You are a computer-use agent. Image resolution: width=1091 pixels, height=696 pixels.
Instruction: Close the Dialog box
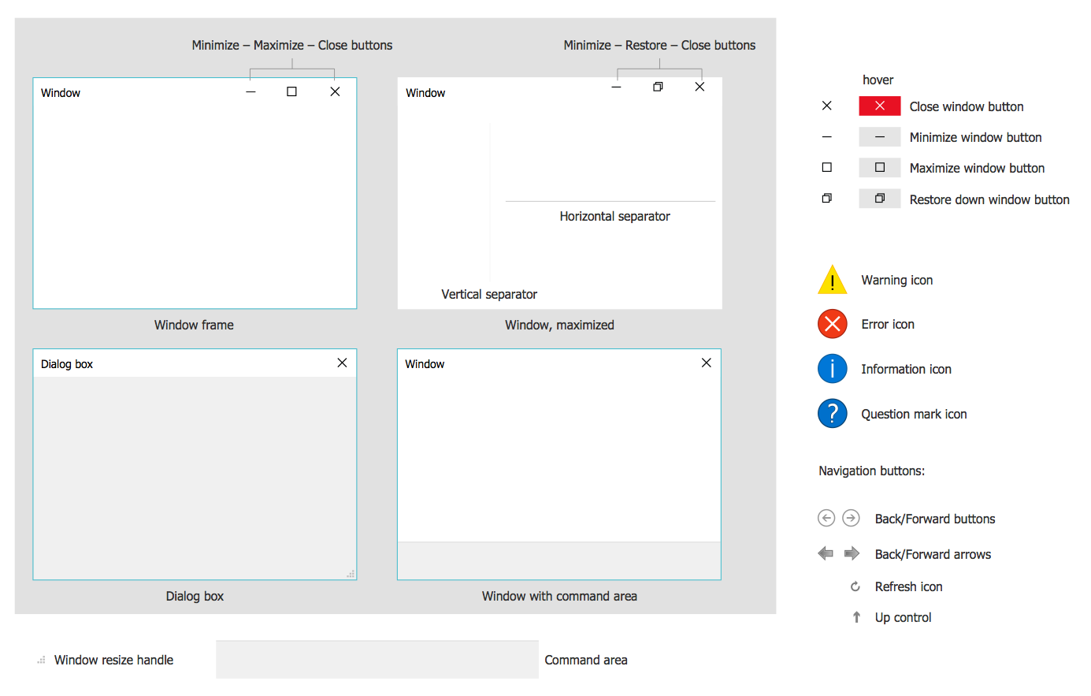click(x=342, y=363)
